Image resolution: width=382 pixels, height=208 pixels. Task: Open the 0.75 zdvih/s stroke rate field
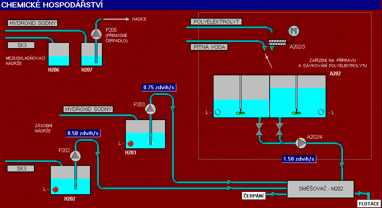coord(159,88)
